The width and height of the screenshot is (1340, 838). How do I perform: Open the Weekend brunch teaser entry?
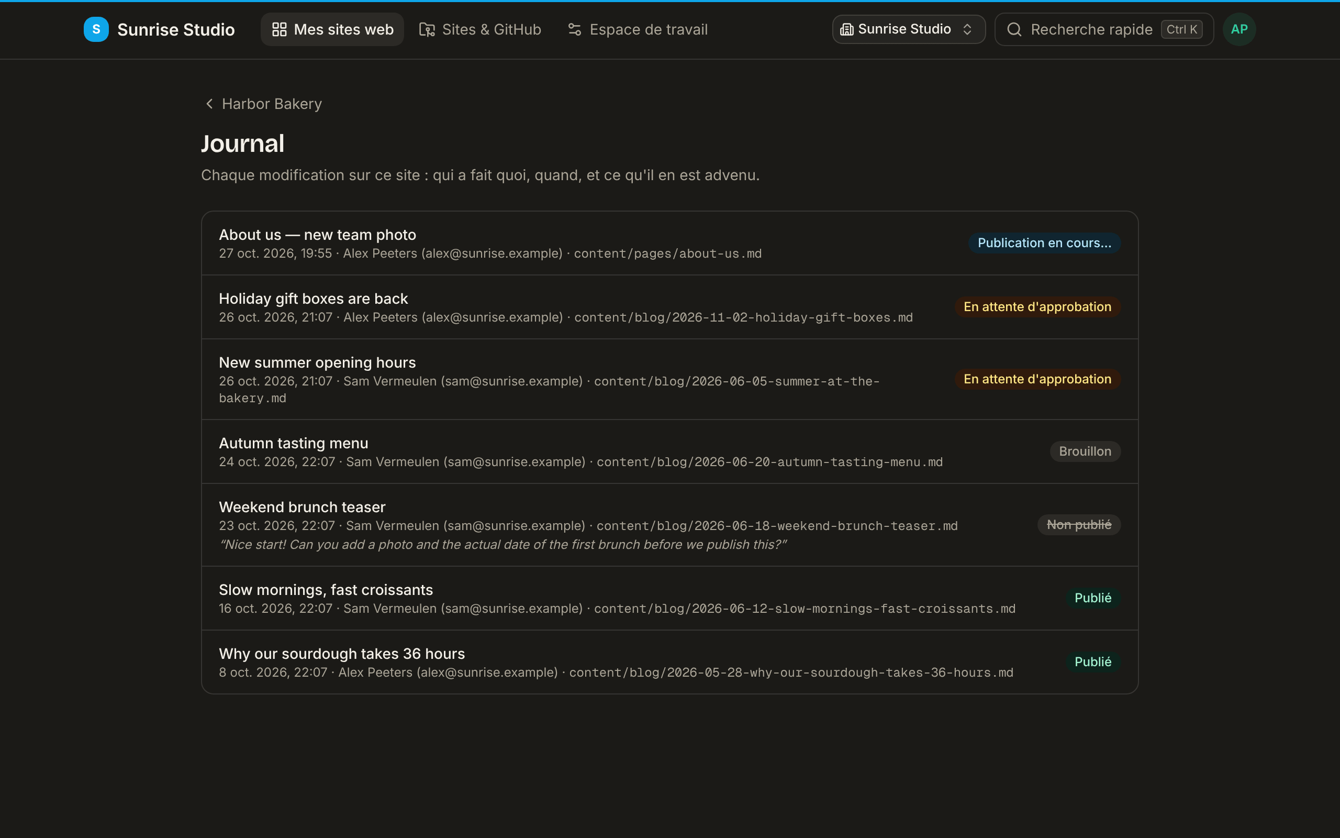click(x=670, y=525)
